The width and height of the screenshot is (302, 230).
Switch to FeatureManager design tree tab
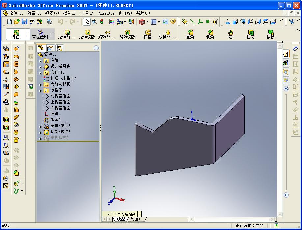pos(41,48)
